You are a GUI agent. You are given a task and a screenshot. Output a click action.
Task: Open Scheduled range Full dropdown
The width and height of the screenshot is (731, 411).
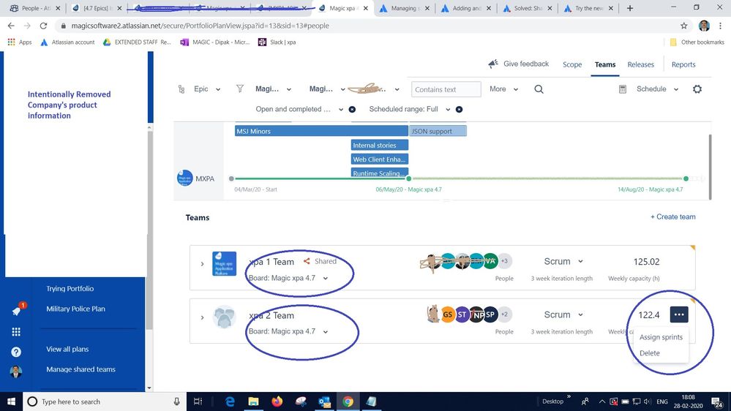click(x=410, y=109)
